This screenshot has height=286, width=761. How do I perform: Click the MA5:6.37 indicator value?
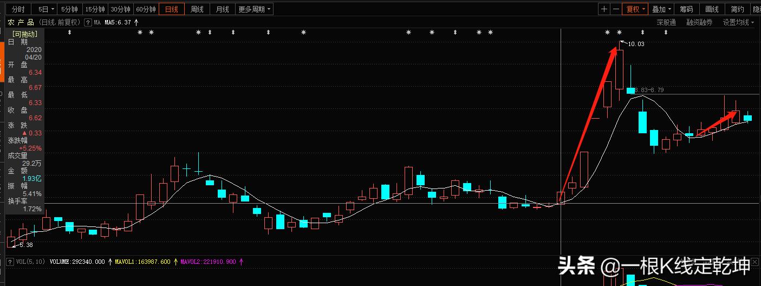coord(118,22)
